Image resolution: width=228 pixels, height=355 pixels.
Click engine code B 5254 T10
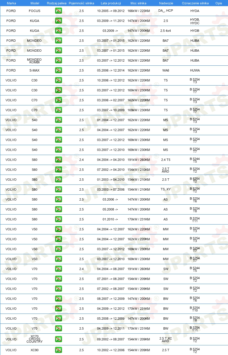click(195, 309)
